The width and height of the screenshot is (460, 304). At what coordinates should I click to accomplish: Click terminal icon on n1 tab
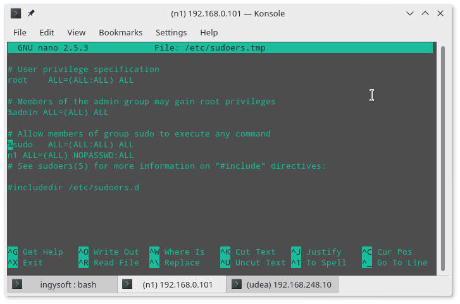pyautogui.click(x=127, y=284)
